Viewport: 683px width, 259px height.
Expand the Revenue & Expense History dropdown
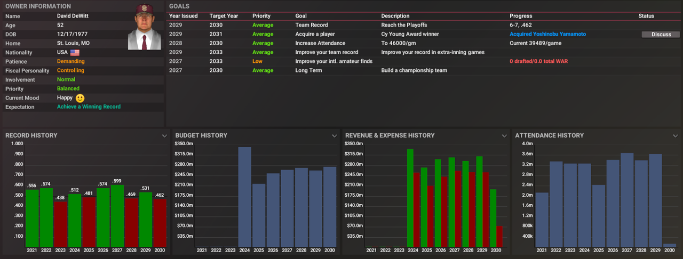[504, 136]
